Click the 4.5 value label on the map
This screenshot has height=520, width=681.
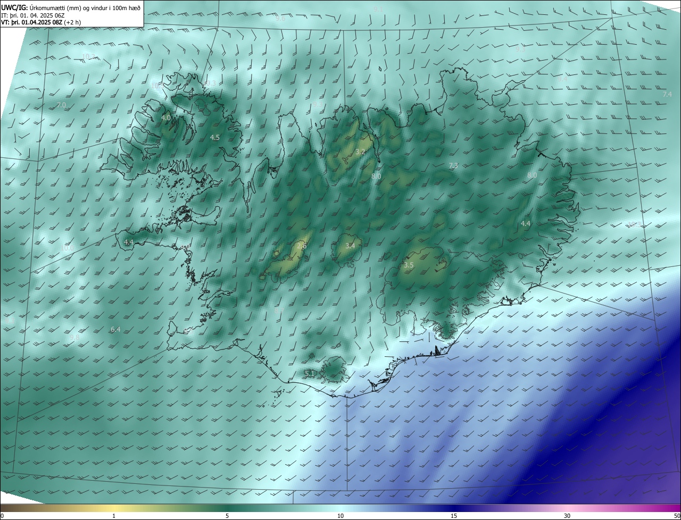[x=215, y=137]
